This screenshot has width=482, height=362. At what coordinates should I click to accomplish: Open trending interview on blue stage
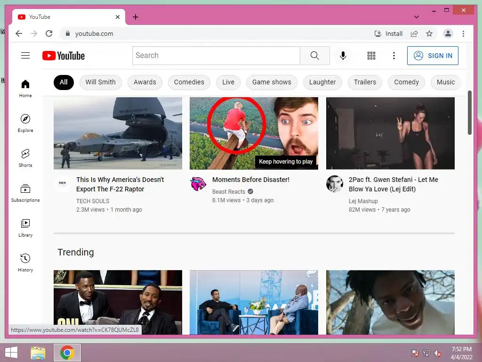pos(254,302)
